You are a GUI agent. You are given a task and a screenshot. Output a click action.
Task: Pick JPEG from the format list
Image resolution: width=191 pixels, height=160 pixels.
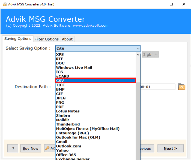pos(96,98)
